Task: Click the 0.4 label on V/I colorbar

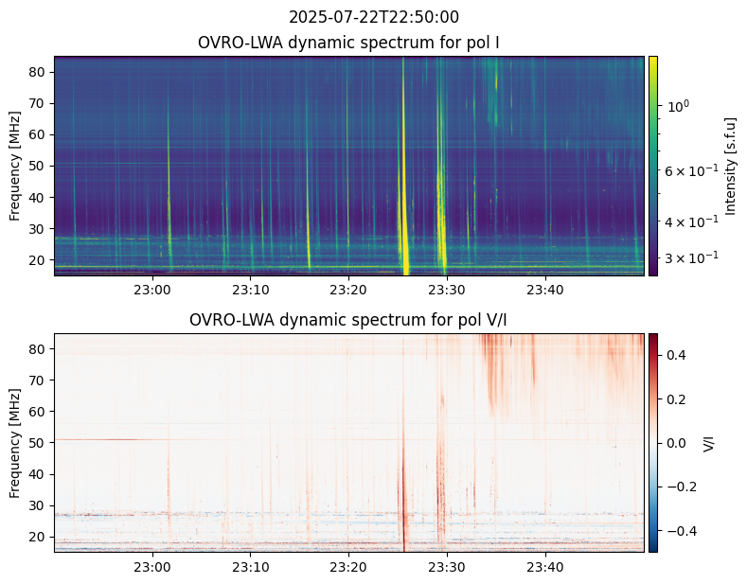Action: coord(675,355)
